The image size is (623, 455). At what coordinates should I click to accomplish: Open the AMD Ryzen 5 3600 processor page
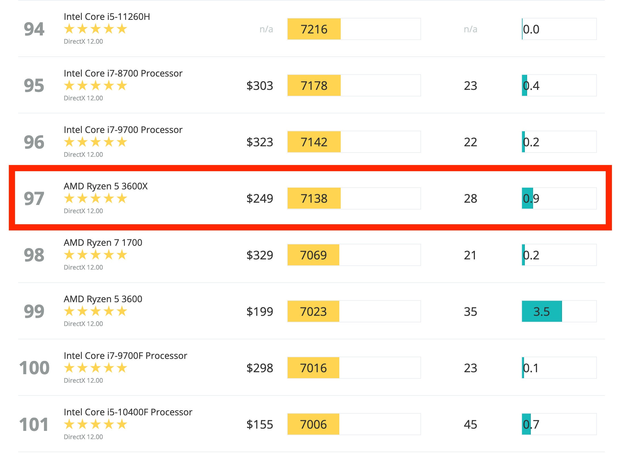click(103, 299)
